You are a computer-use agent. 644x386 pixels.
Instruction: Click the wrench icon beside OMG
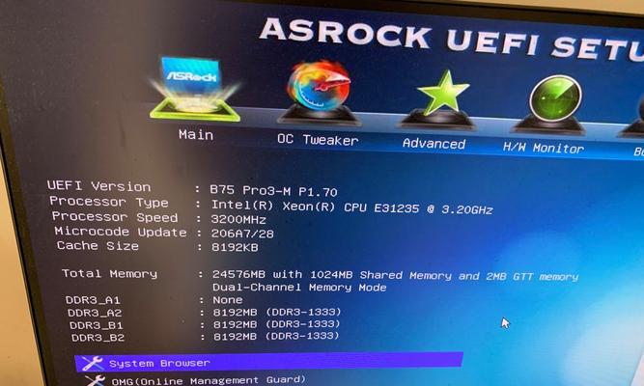click(96, 380)
